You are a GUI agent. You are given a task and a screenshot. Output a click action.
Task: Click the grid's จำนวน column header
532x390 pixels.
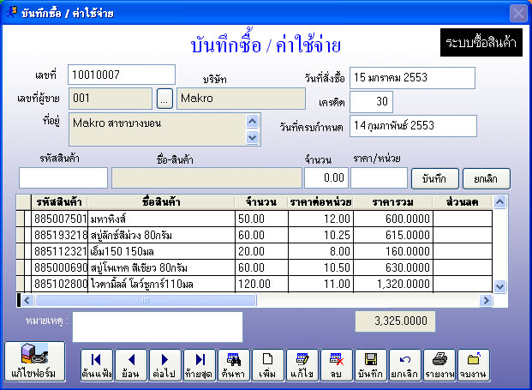(x=261, y=202)
